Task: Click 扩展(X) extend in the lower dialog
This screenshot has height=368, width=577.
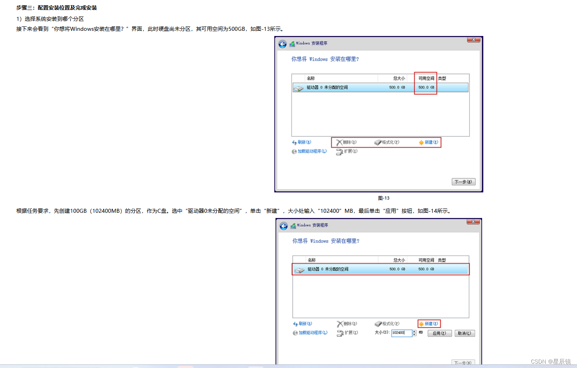Action: coord(348,333)
